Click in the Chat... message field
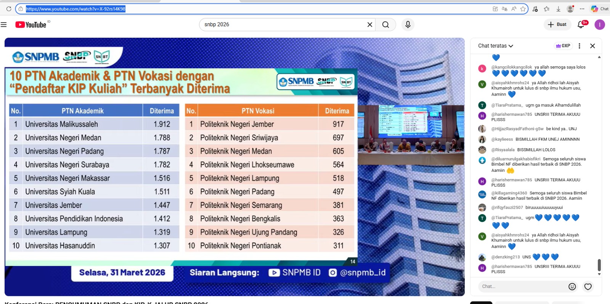This screenshot has height=304, width=610. coord(522,286)
